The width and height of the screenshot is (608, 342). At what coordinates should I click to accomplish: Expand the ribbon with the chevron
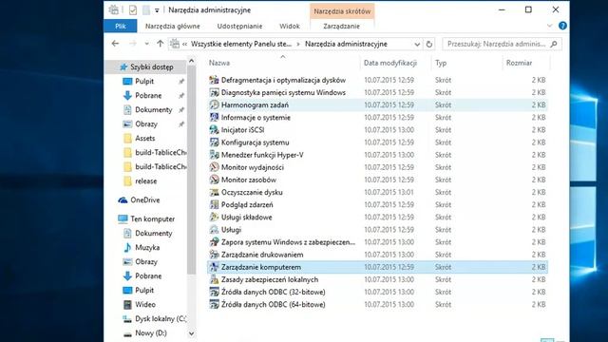pos(549,26)
